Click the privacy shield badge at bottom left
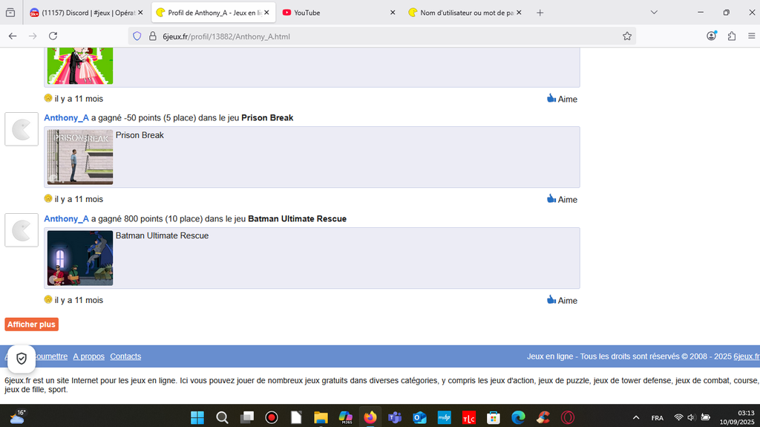This screenshot has width=760, height=427. (22, 359)
